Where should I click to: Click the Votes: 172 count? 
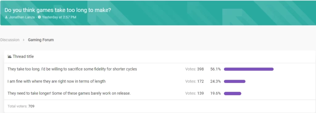tap(194, 81)
